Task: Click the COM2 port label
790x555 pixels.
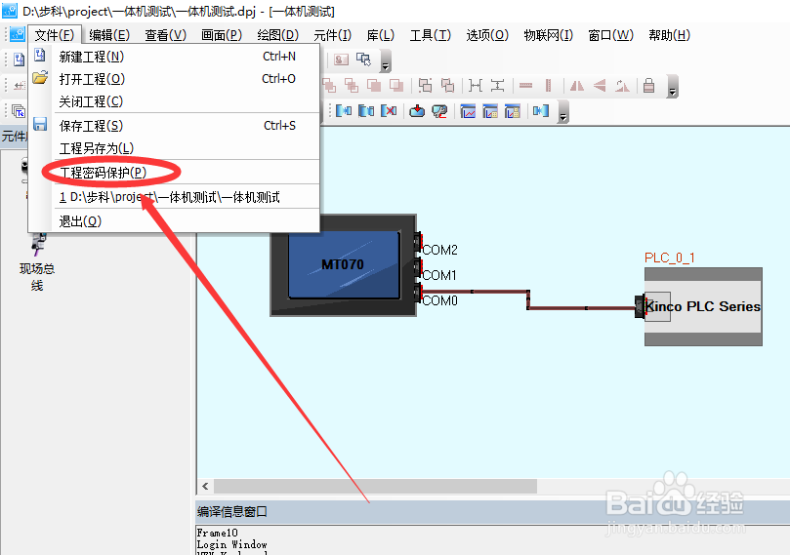Action: (439, 250)
